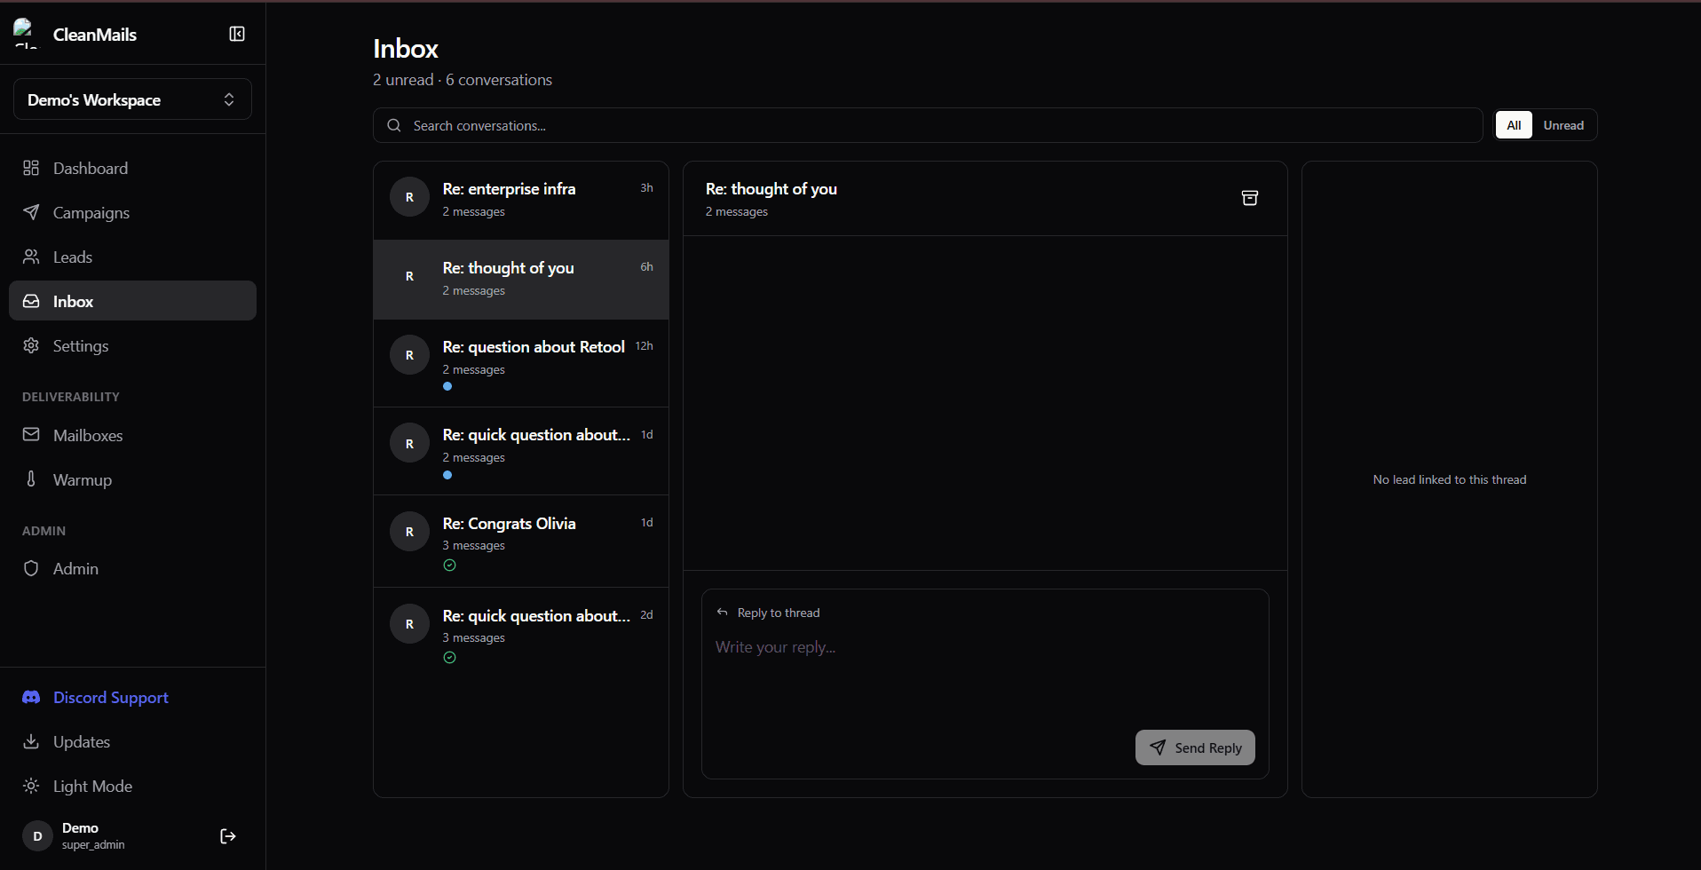Send the reply with Send Reply

[1195, 747]
